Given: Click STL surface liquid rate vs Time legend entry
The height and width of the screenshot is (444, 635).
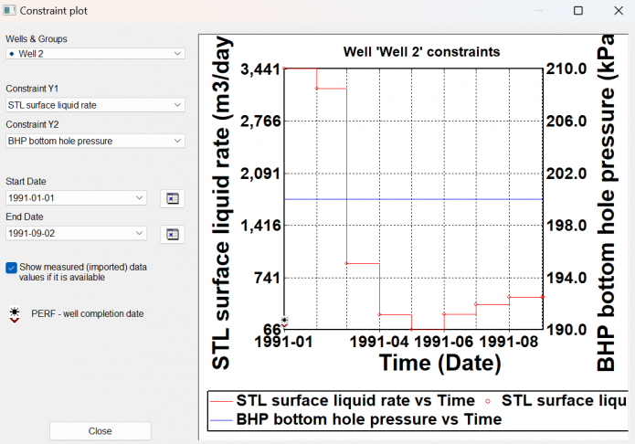Looking at the screenshot, I should (355, 400).
